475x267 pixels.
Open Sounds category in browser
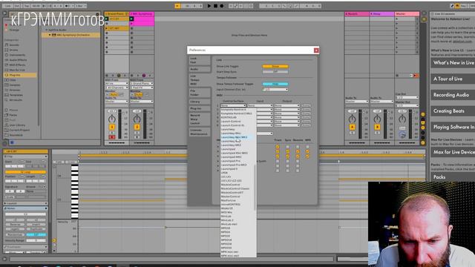[x=14, y=44]
